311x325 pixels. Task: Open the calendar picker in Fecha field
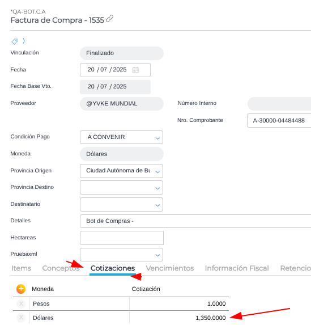(135, 70)
